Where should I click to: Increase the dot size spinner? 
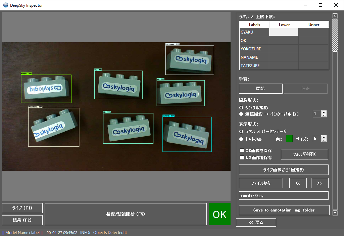point(324,137)
